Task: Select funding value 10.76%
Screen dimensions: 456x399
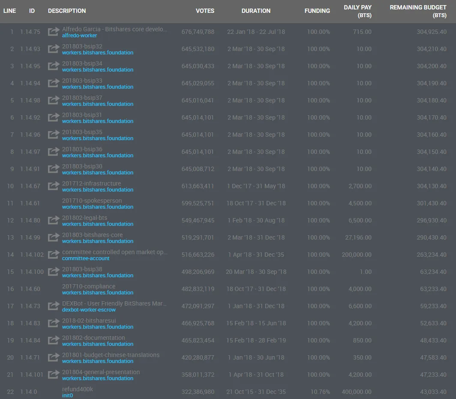Action: (320, 392)
